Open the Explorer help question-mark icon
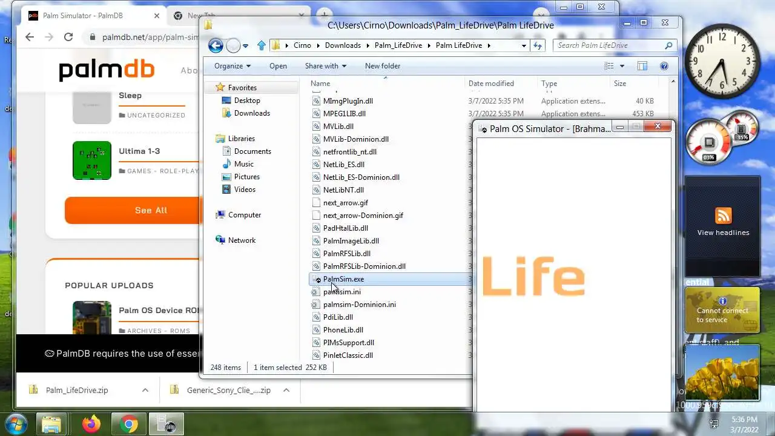 coord(664,66)
